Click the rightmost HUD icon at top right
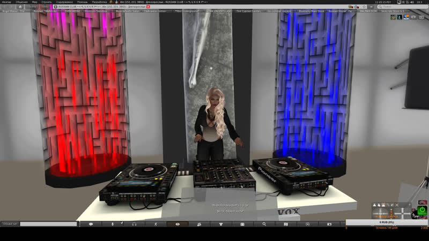This screenshot has height=241, width=429. click(421, 17)
